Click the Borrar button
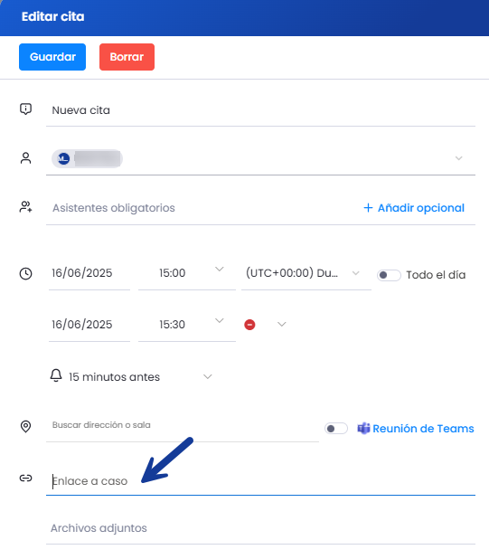489x559 pixels. click(x=127, y=57)
